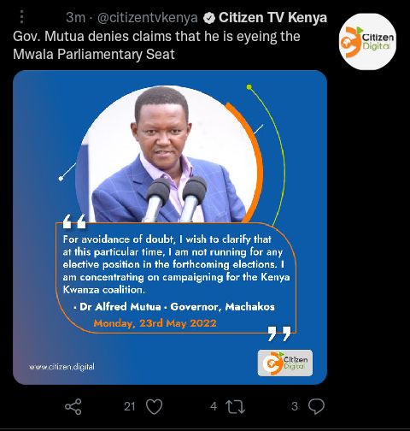Click the Citizen TV Kenya display name
Viewport: 410px width, 431px height.
pos(272,18)
